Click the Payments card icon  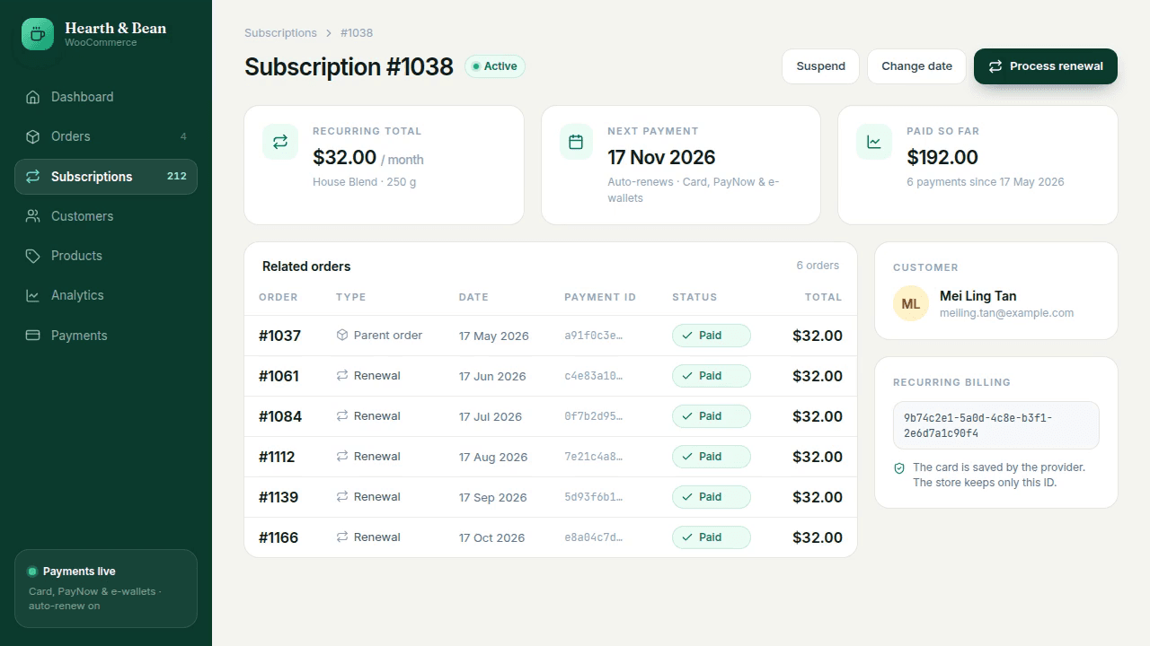click(33, 336)
